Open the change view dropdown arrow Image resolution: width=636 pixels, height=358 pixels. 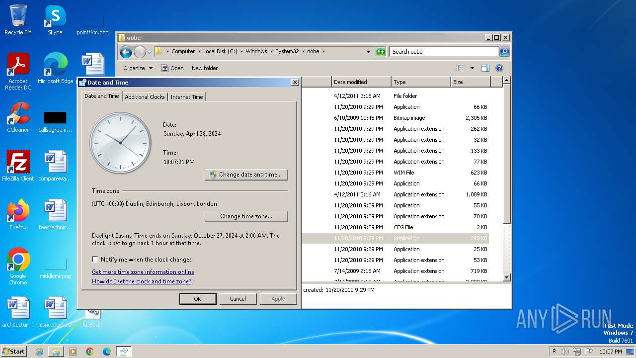pyautogui.click(x=472, y=68)
